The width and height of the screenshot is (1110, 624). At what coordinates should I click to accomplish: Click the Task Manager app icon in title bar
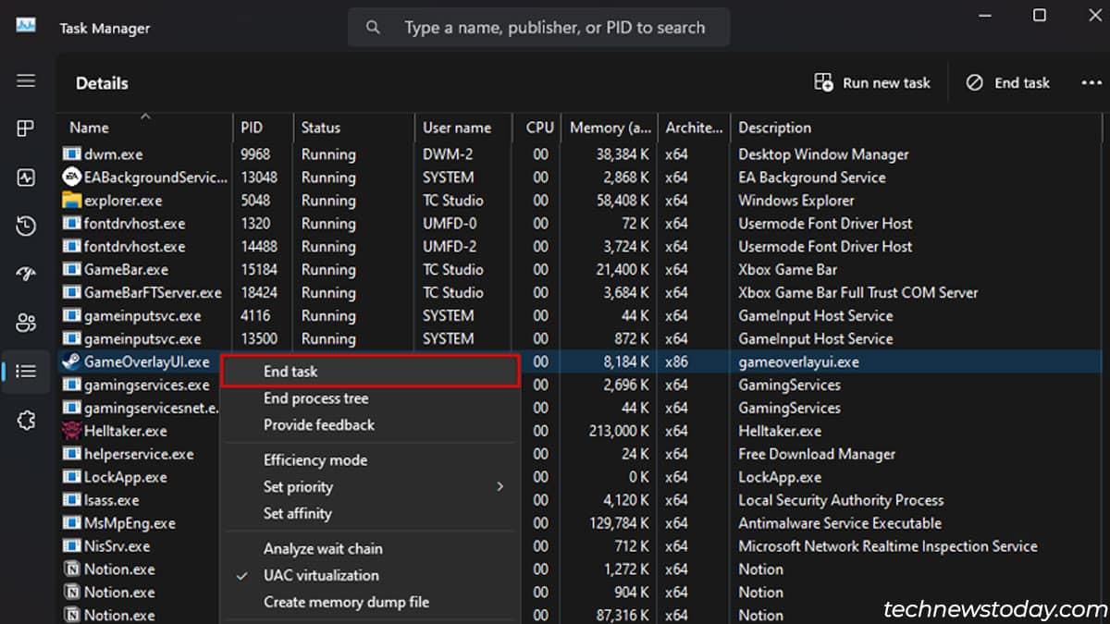coord(26,27)
